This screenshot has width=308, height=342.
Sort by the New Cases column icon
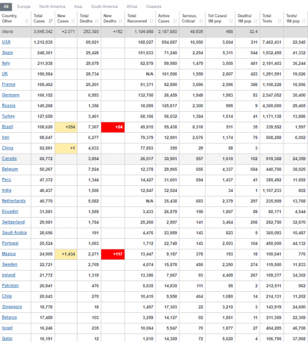click(73, 21)
